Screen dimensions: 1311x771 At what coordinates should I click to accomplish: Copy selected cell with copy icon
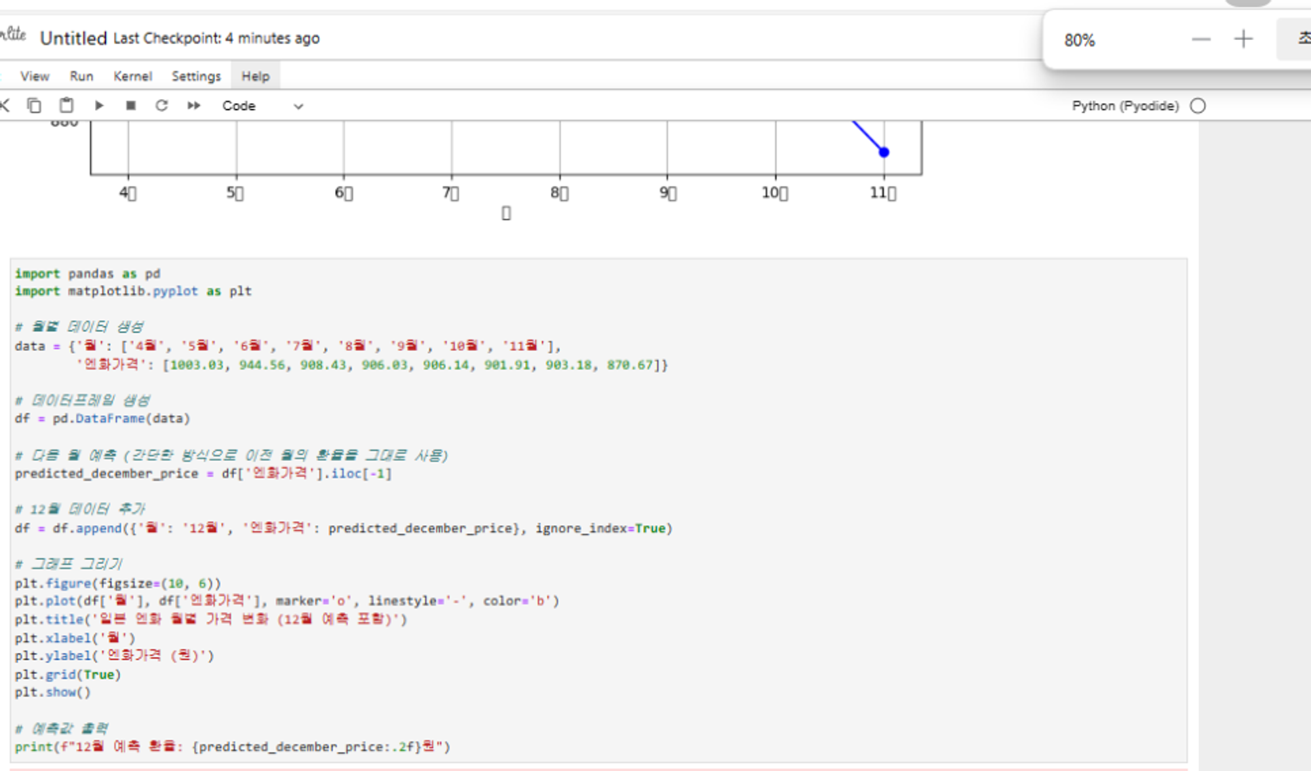coord(34,106)
